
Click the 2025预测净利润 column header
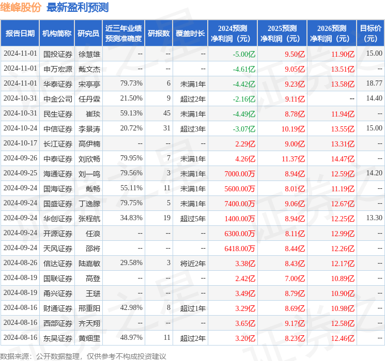coord(282,34)
